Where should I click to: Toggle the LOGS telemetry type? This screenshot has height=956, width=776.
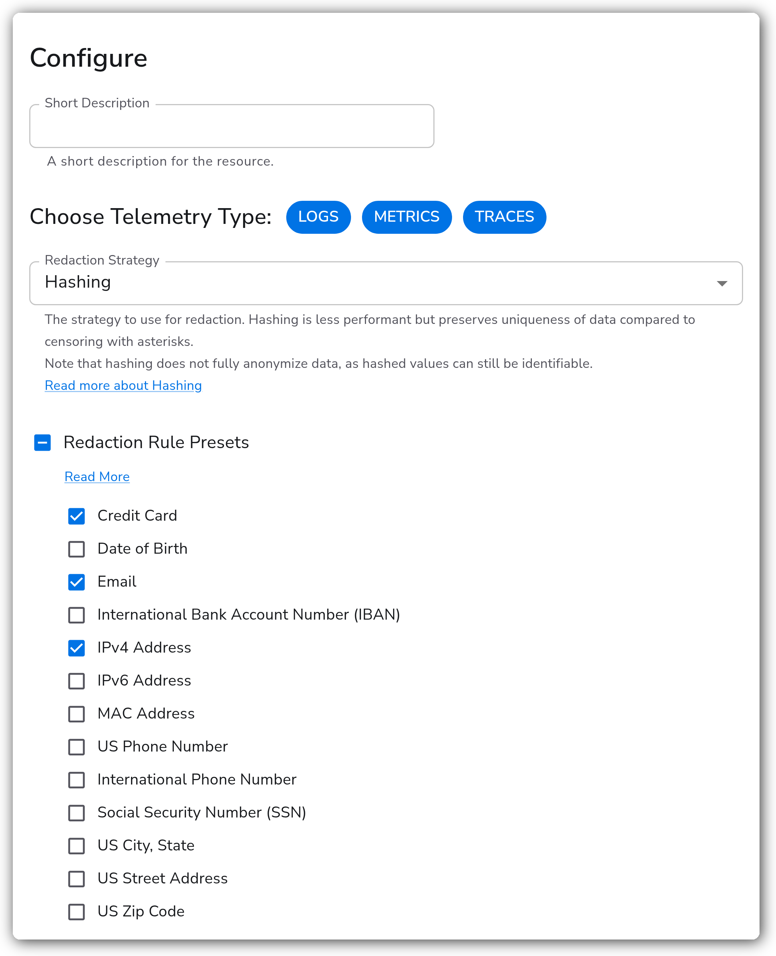point(318,217)
